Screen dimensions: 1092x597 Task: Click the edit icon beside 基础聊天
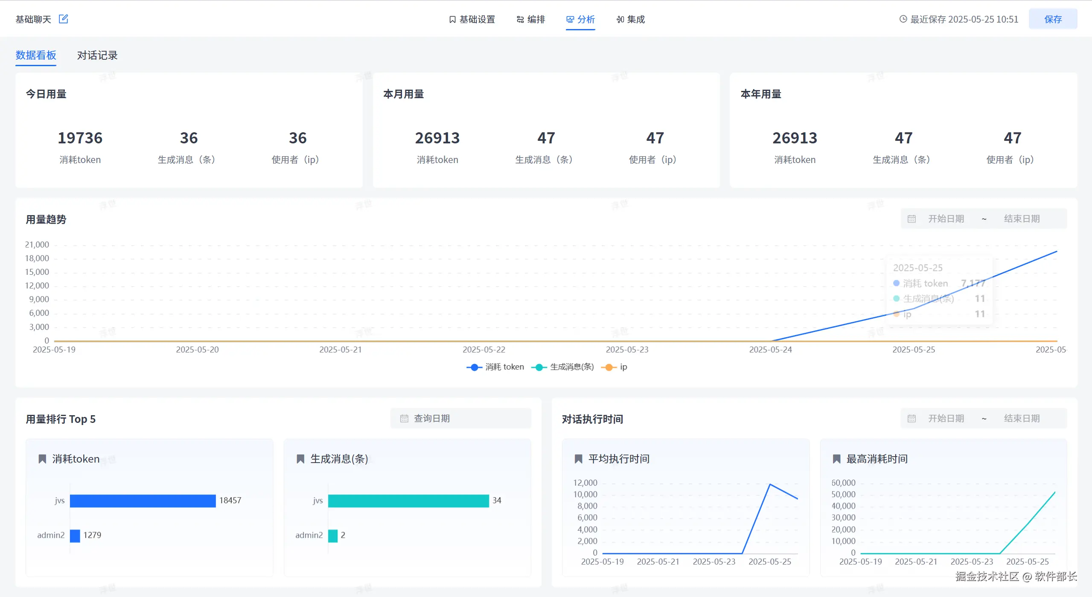click(63, 19)
